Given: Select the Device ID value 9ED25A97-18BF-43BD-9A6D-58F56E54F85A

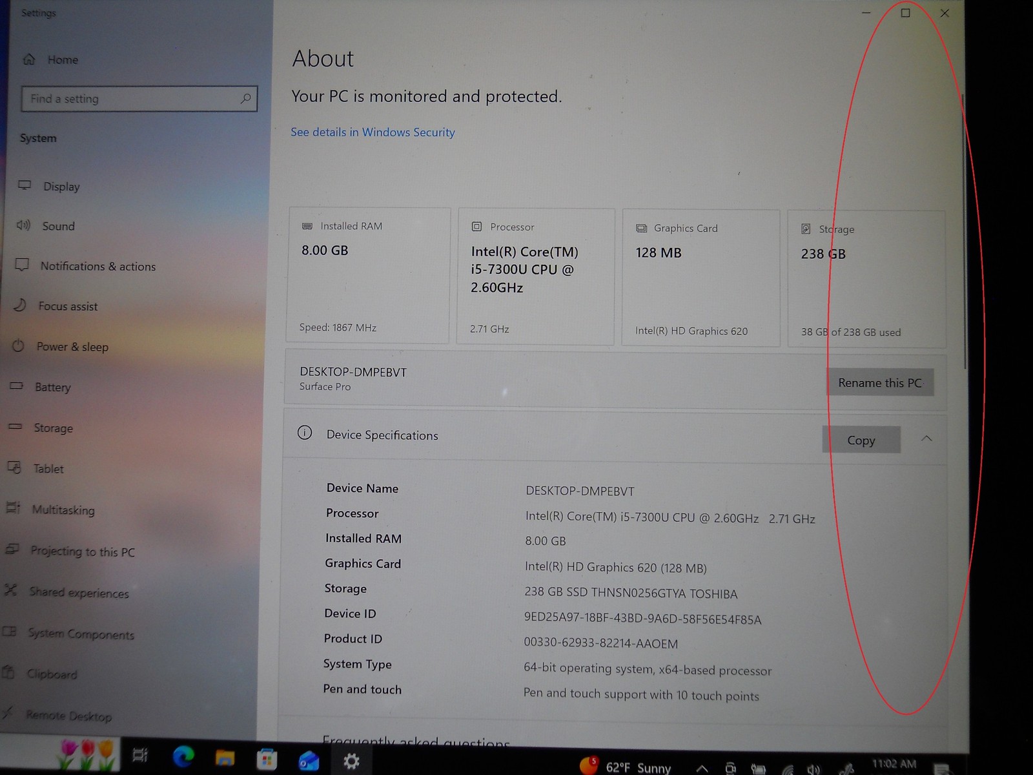Looking at the screenshot, I should tap(642, 618).
